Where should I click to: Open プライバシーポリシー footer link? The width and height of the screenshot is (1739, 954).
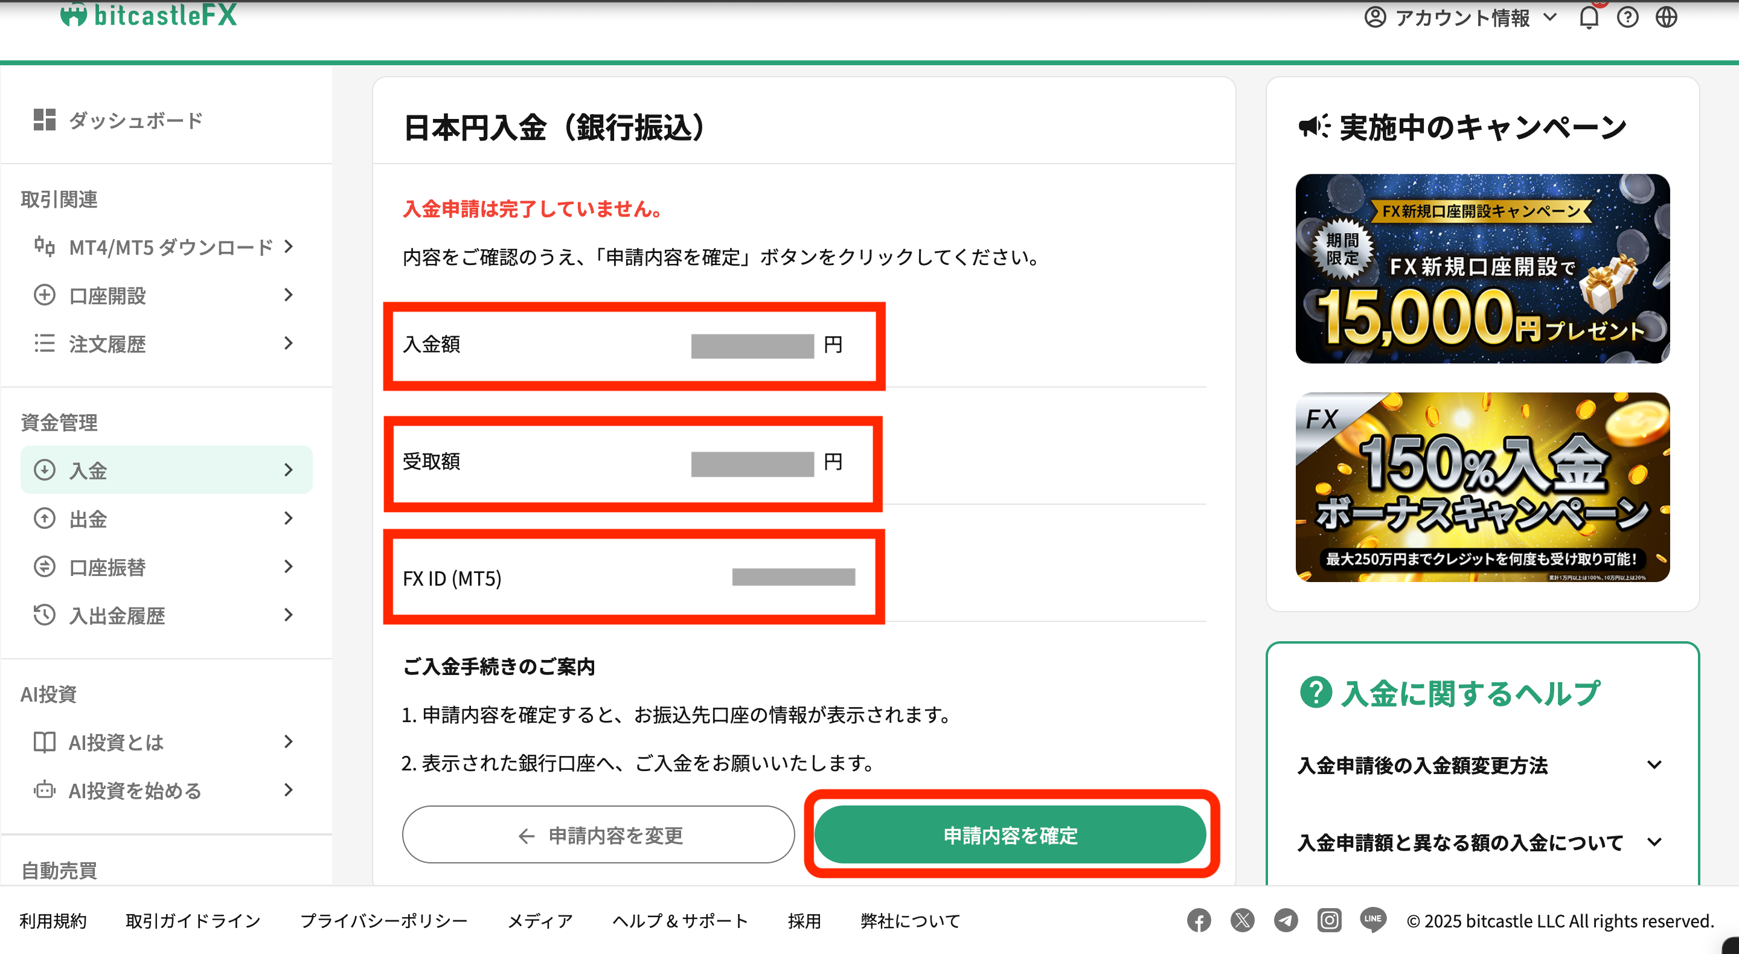coord(384,920)
